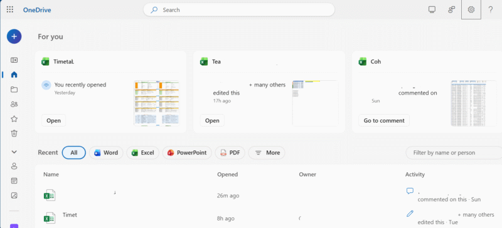This screenshot has width=502, height=228.
Task: Click the Search input box
Action: [x=239, y=10]
